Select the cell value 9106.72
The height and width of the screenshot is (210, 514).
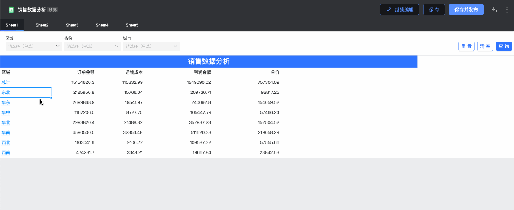(x=135, y=142)
